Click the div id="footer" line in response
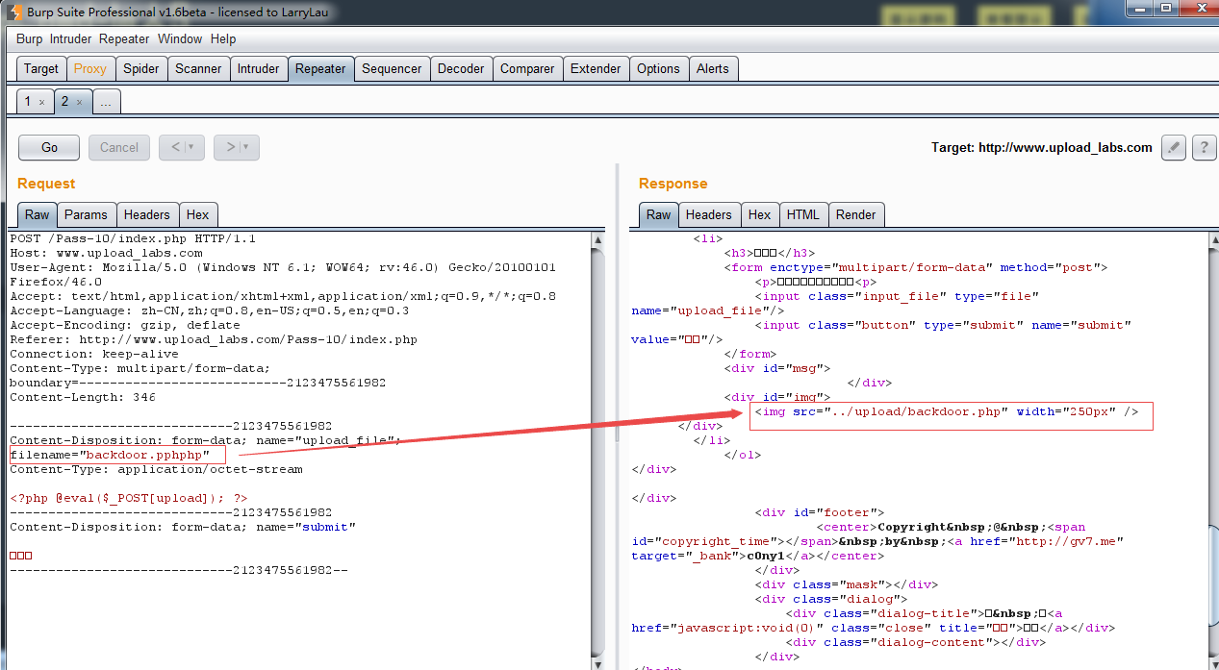 click(x=820, y=512)
